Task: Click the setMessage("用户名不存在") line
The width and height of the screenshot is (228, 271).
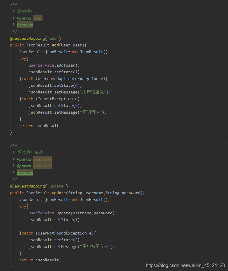Action: pyautogui.click(x=72, y=246)
